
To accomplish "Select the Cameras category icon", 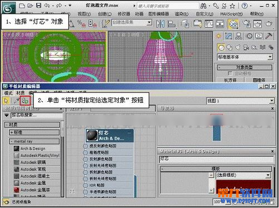I will pyautogui.click(x=246, y=48).
